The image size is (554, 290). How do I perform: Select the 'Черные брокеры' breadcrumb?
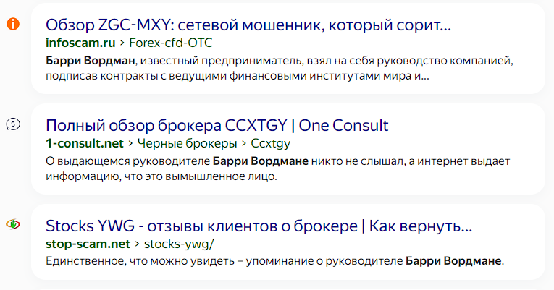point(188,144)
